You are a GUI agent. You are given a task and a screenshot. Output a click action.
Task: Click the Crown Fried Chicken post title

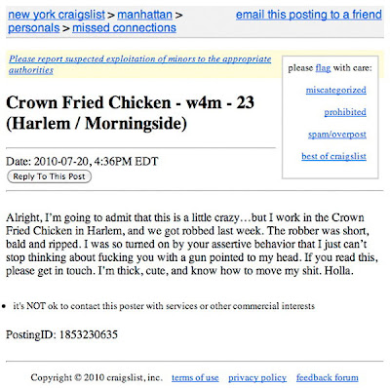tap(130, 113)
